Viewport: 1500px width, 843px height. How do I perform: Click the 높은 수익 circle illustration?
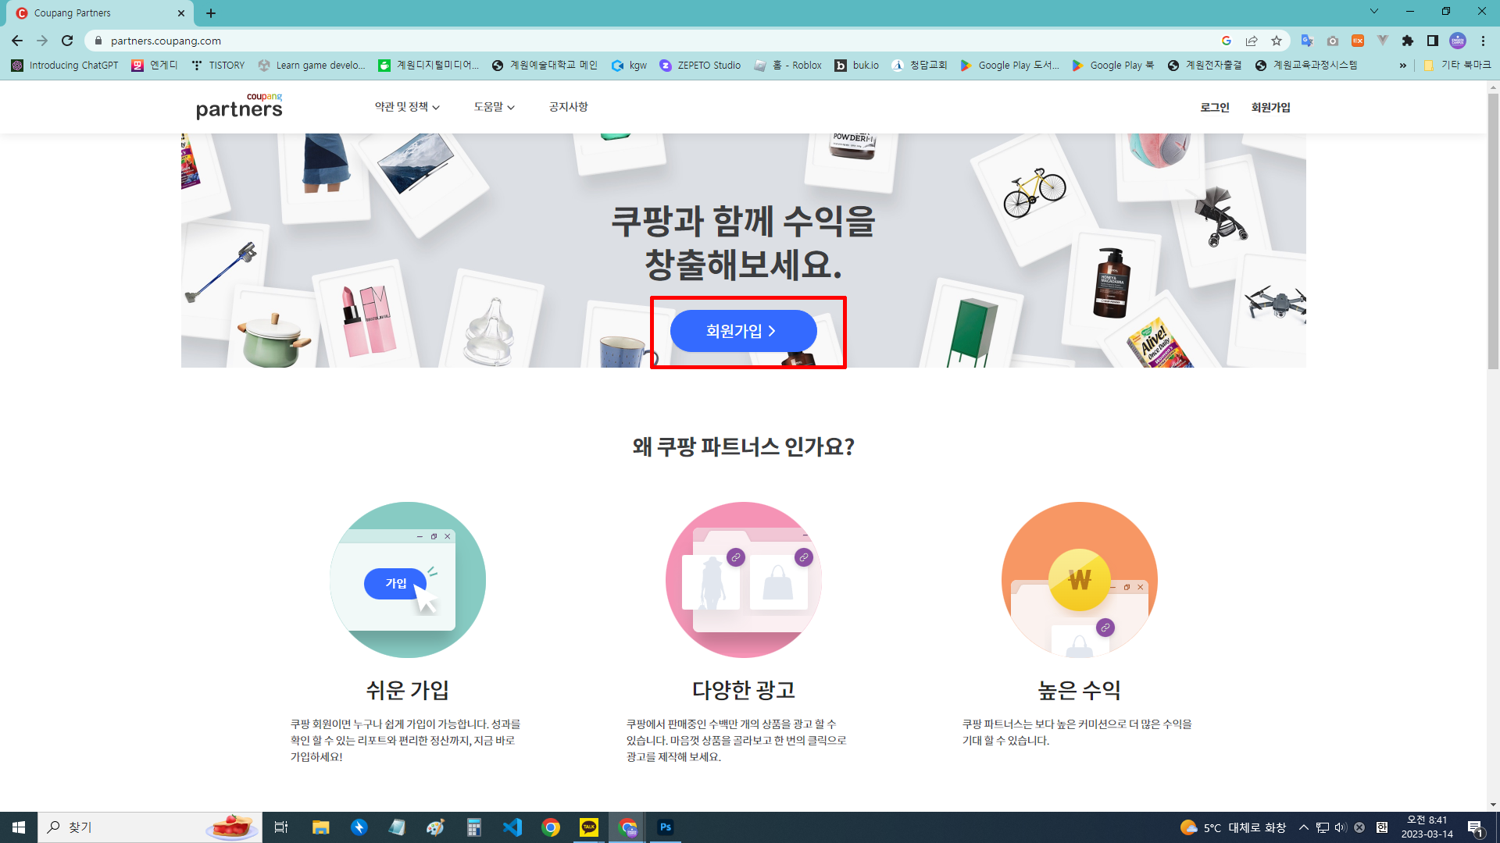click(1080, 580)
